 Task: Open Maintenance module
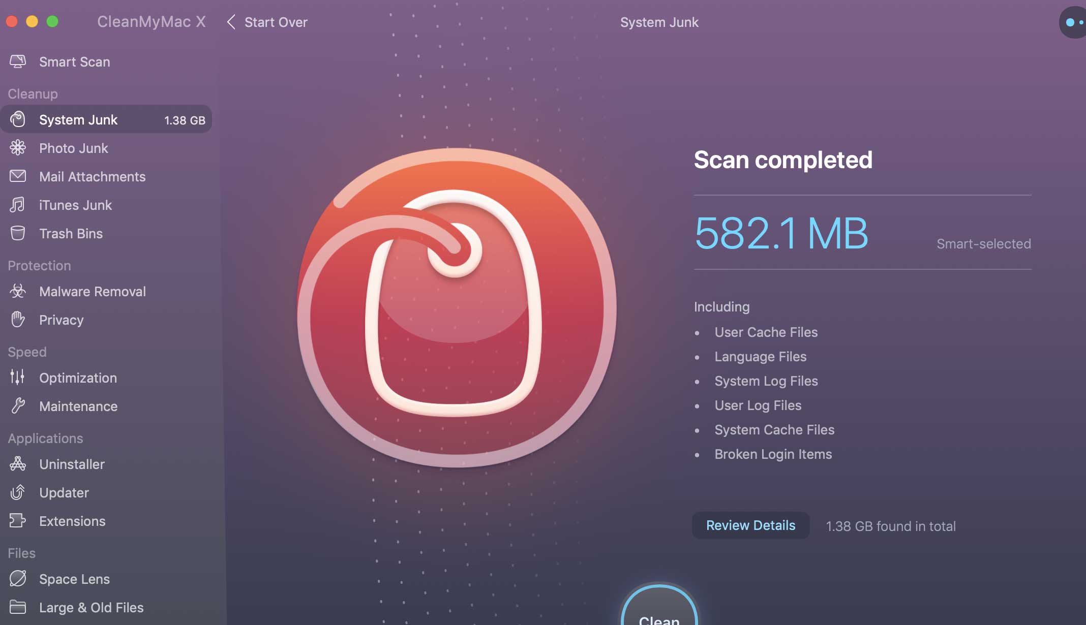78,406
